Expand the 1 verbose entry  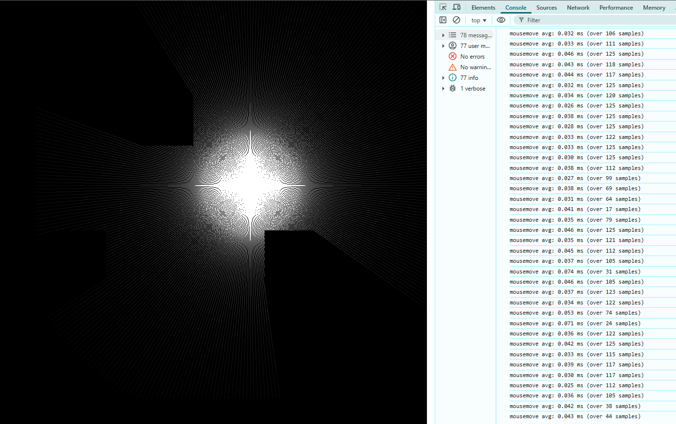pos(442,88)
